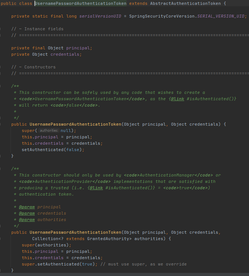Click the '// must use super, as we override' comment

(143, 264)
